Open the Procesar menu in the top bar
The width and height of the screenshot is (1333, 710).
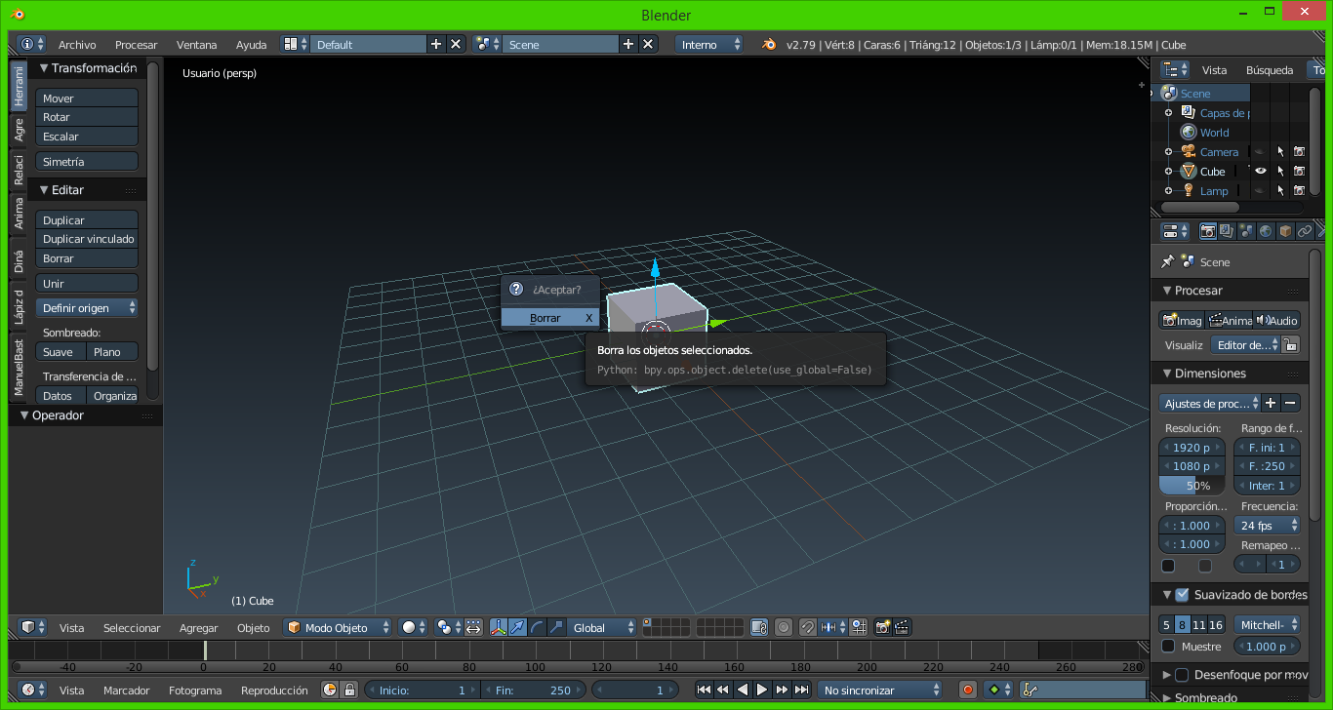pos(136,44)
